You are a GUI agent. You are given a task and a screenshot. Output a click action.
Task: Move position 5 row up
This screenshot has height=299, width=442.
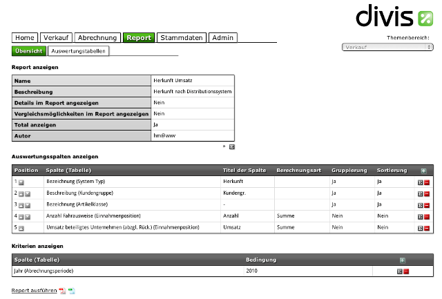(21, 228)
